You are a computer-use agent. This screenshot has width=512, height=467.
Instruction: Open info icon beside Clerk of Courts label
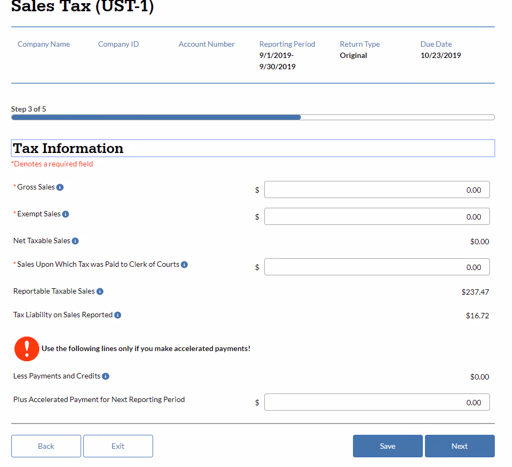pyautogui.click(x=184, y=265)
